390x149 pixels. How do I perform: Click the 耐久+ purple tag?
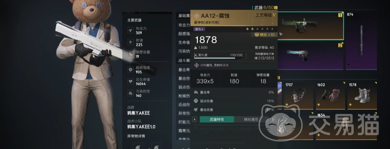(x=199, y=29)
